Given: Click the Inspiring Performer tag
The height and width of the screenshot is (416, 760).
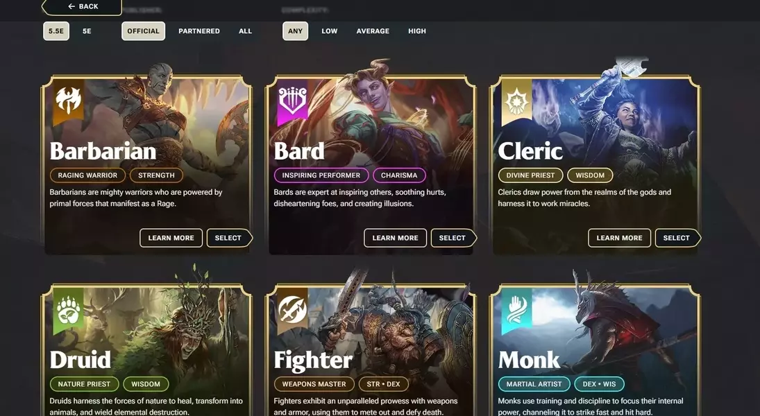Looking at the screenshot, I should [x=321, y=175].
